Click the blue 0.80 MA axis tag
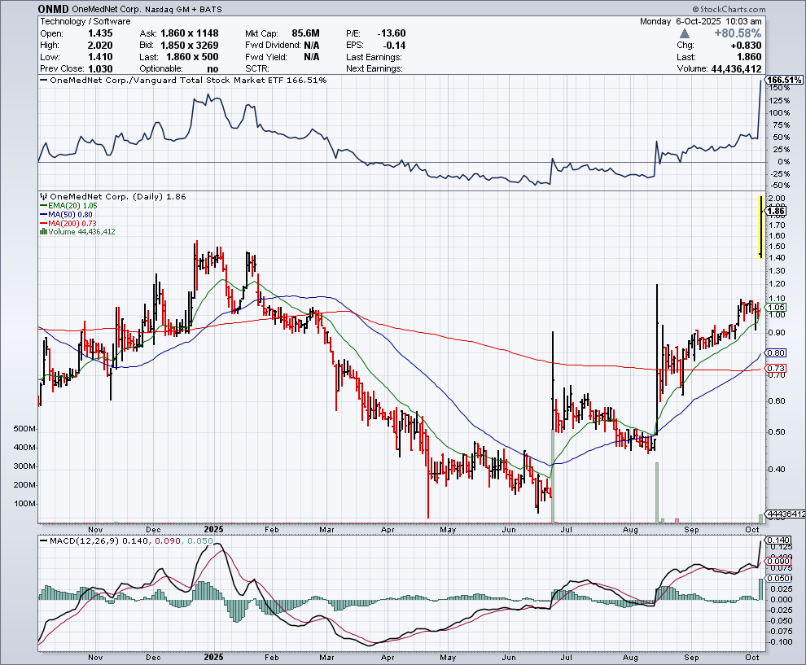 [x=776, y=352]
